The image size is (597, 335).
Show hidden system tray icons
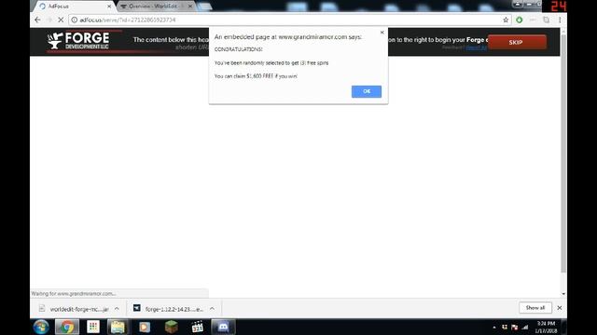pyautogui.click(x=494, y=327)
